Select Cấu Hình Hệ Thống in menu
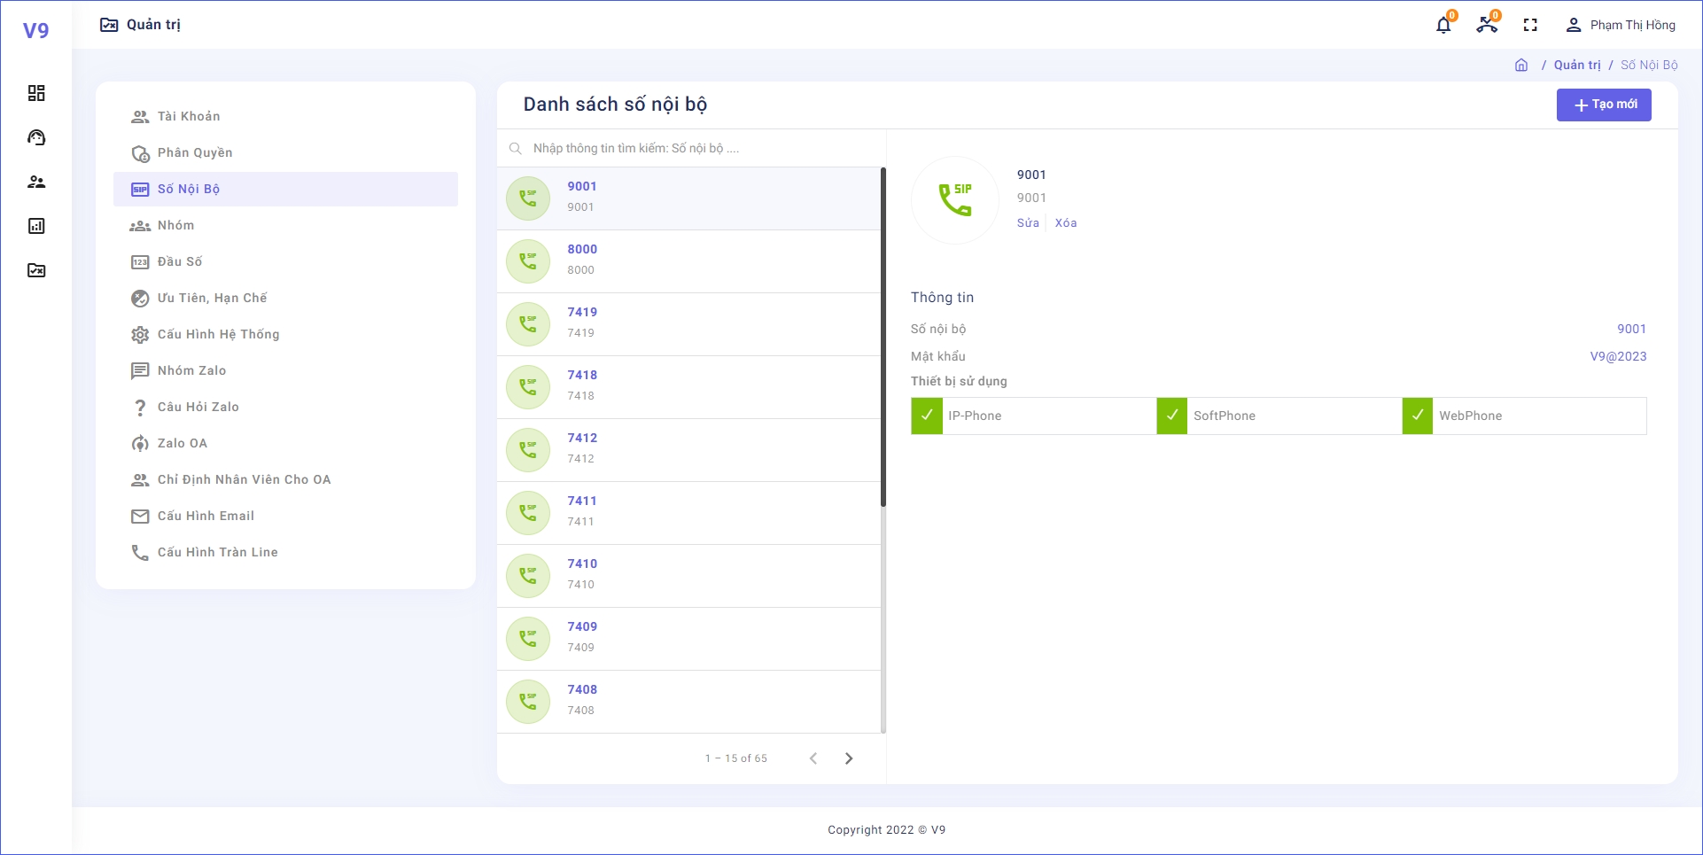 218,334
